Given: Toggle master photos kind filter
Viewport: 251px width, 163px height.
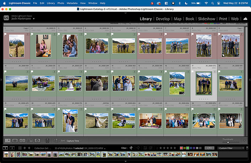Looking at the screenshot, I should [x=206, y=148].
